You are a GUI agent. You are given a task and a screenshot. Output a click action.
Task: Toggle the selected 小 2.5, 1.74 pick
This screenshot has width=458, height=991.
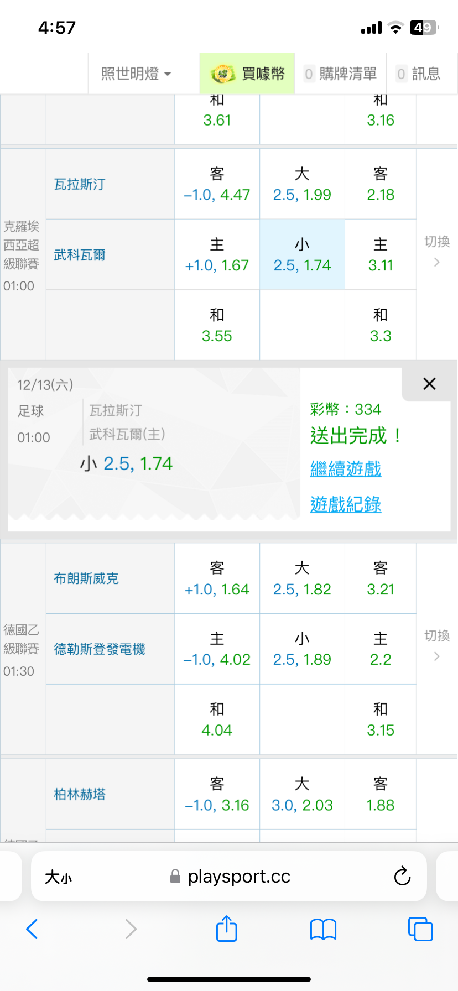[302, 255]
